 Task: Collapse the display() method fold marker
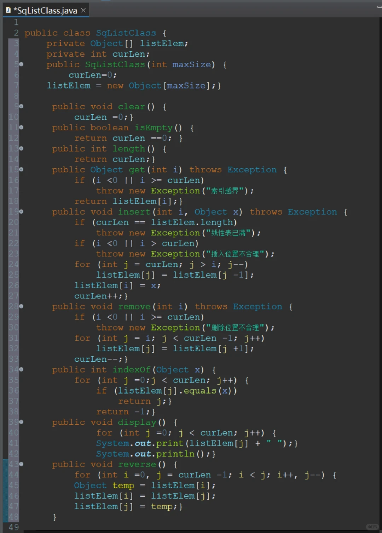[x=21, y=422]
